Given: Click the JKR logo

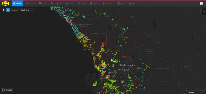Looking at the screenshot, I should tap(5, 4).
